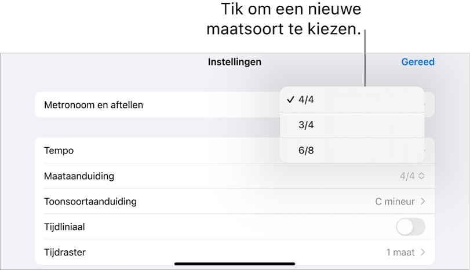Click the Maataanduiding label
Viewport: 470px width, 270px height.
coord(79,176)
